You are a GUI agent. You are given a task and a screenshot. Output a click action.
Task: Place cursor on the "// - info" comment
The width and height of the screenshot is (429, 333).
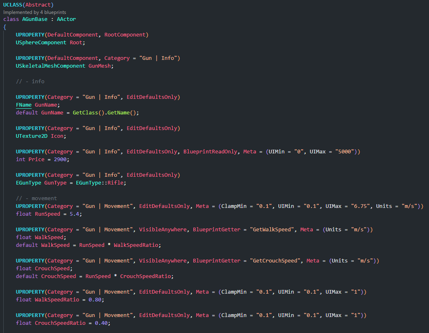(30, 81)
